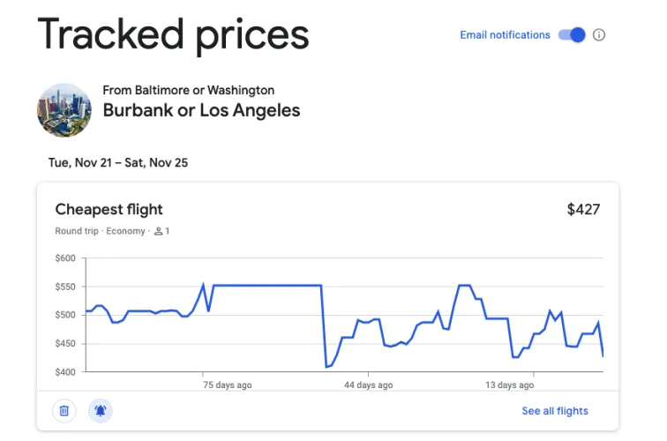This screenshot has height=441, width=667.
Task: Click the Email notifications label
Action: click(505, 35)
